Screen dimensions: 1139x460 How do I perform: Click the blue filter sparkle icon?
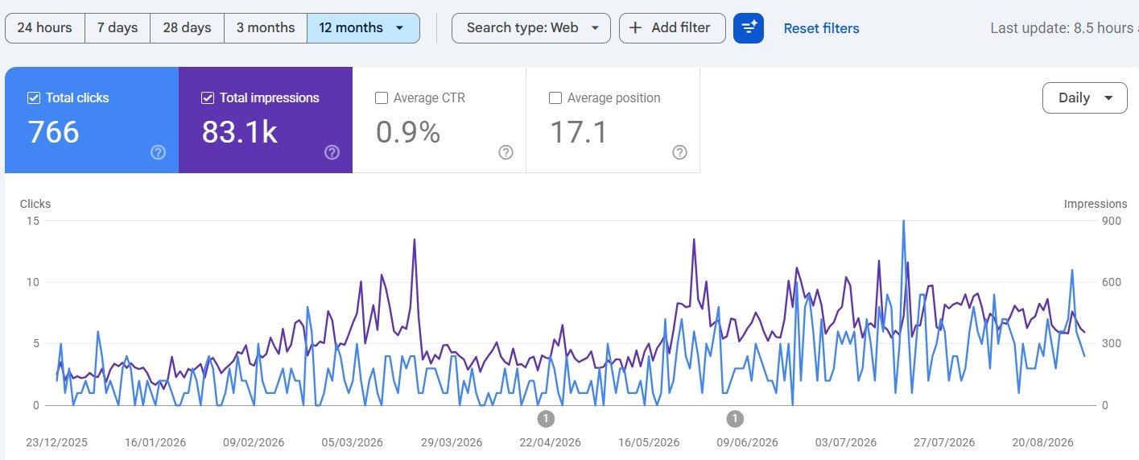[x=749, y=28]
